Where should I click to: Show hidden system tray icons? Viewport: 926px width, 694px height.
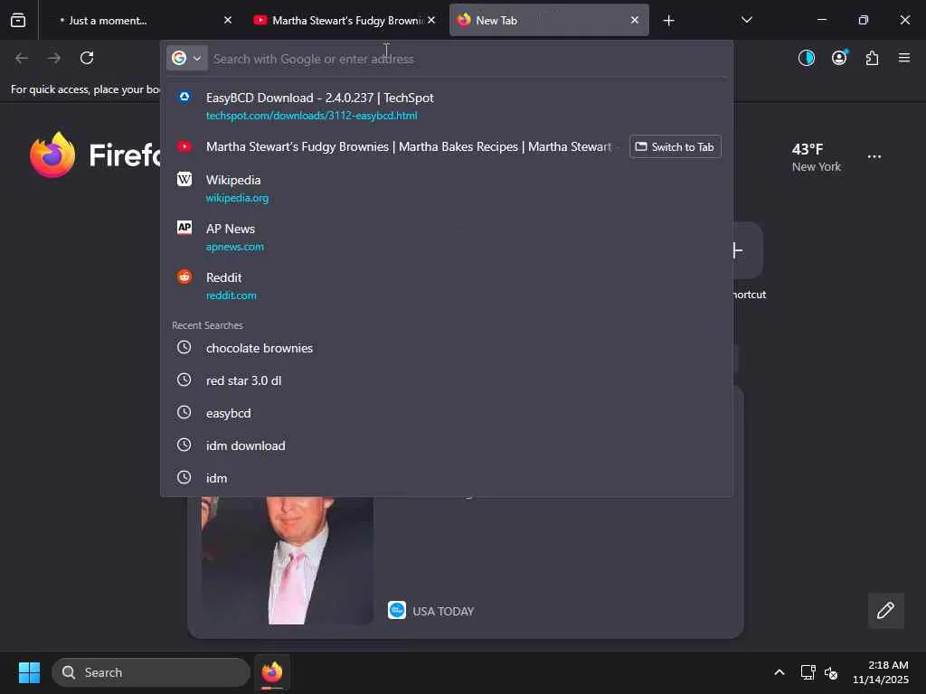[x=779, y=672]
